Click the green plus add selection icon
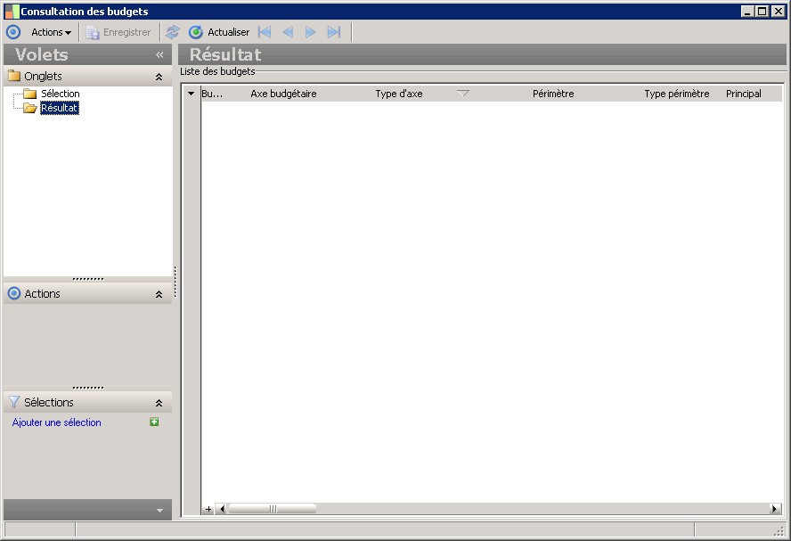The width and height of the screenshot is (791, 541). 154,422
